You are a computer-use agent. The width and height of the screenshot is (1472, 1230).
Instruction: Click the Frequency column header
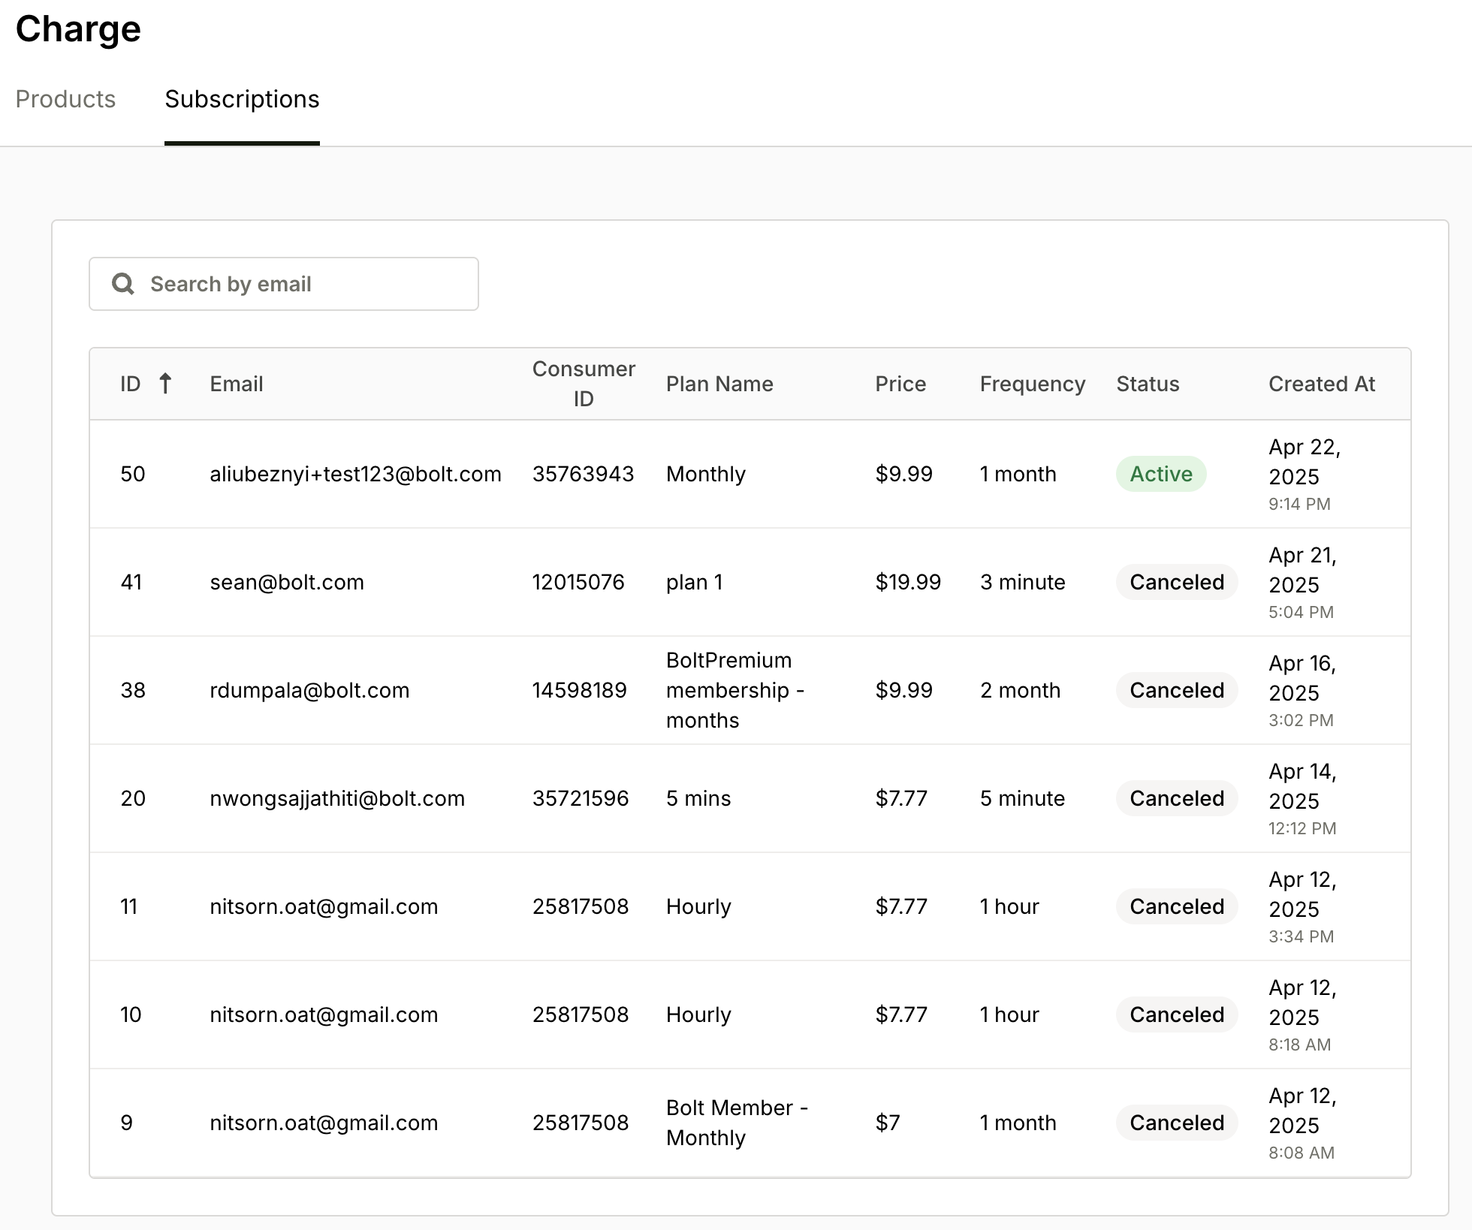pos(1033,384)
